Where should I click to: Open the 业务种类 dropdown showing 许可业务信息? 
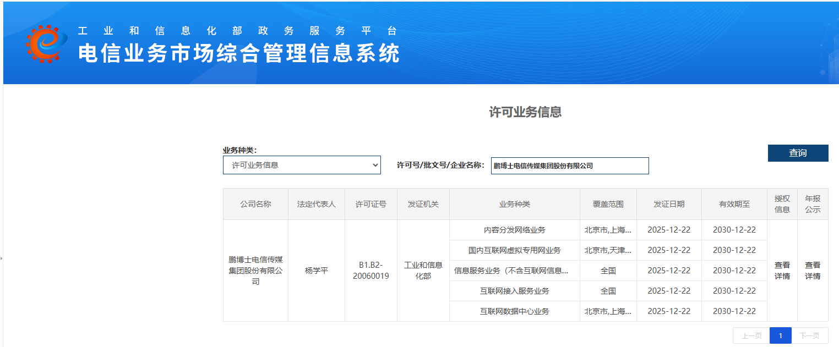tap(302, 165)
